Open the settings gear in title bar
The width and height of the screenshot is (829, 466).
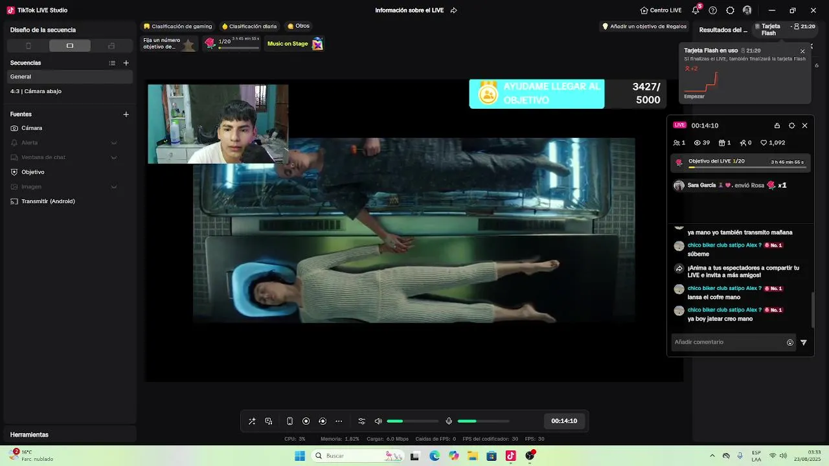[730, 10]
